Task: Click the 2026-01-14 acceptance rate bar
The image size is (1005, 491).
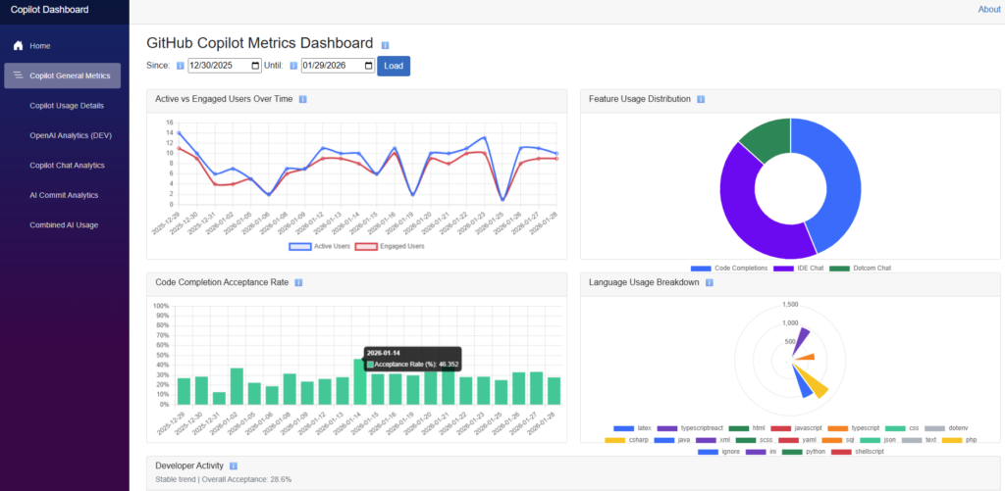Action: point(359,381)
